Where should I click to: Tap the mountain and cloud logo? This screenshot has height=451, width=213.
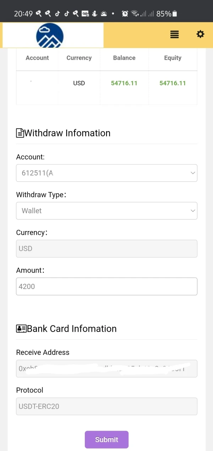tap(50, 35)
